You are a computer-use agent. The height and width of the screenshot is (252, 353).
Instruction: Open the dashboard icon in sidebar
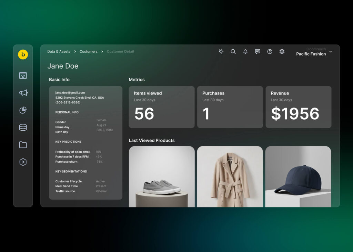click(x=23, y=75)
